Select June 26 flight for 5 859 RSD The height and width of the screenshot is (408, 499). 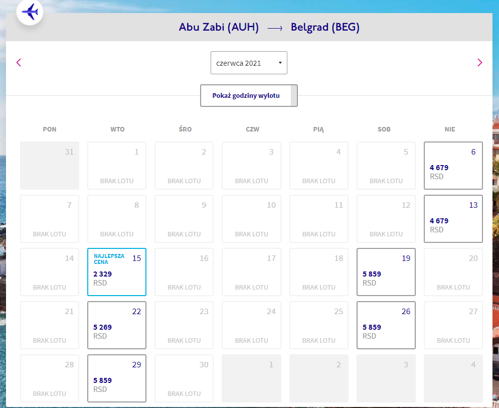coord(386,325)
